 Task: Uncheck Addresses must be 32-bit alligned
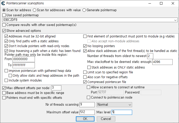point(6,36)
